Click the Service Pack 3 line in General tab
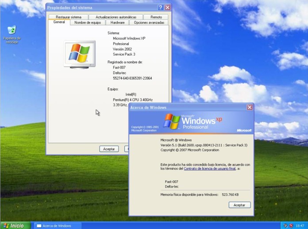The width and height of the screenshot is (308, 229). pyautogui.click(x=124, y=54)
